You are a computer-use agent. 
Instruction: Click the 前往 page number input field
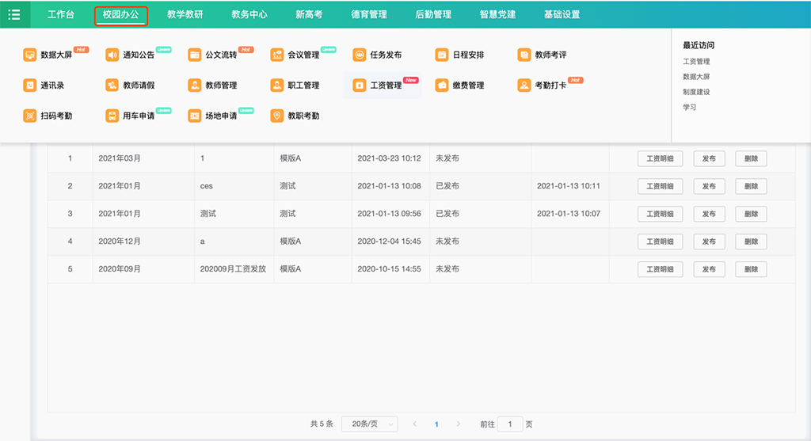coord(510,424)
